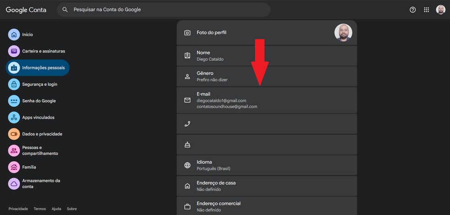Screen dimensions: 450x215
Task: Open the Endereço de casa row
Action: [267, 186]
